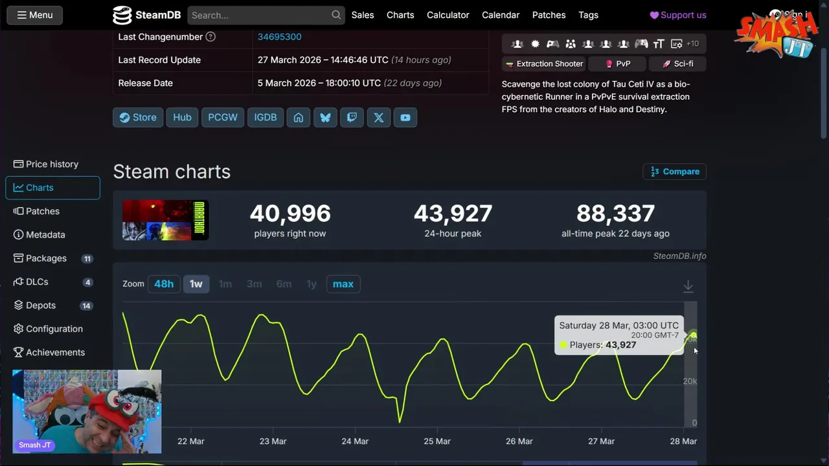The height and width of the screenshot is (466, 829).
Task: Click the 40,996 players right now value
Action: [x=290, y=213]
